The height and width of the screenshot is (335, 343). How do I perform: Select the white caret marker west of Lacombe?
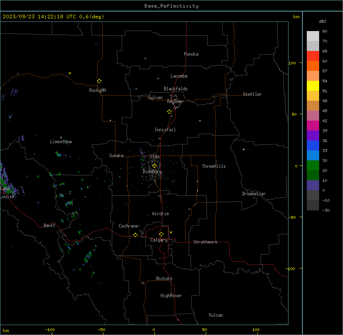click(x=158, y=79)
